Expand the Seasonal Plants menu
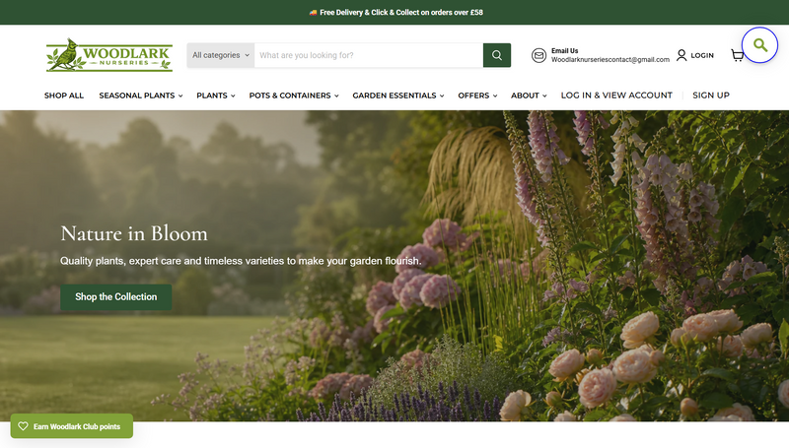The width and height of the screenshot is (789, 448). [x=140, y=96]
